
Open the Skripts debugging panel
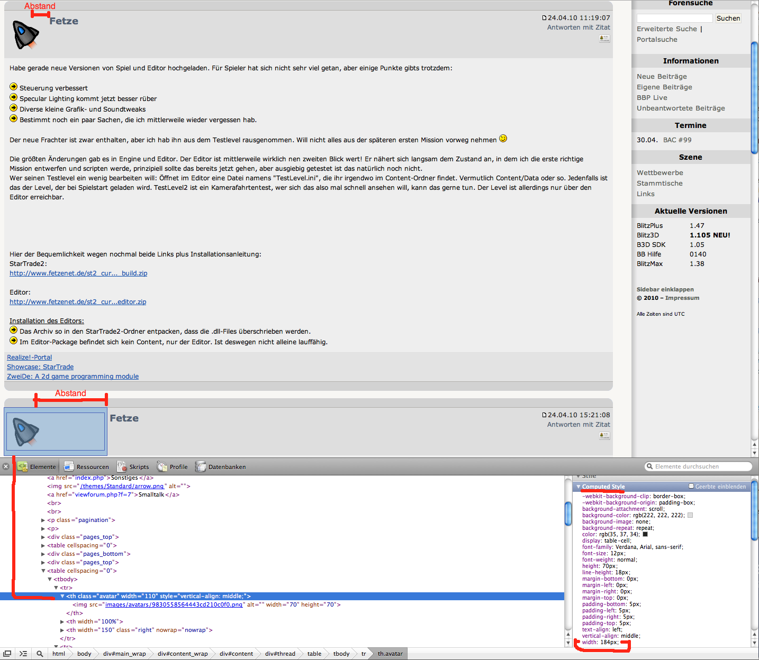133,466
